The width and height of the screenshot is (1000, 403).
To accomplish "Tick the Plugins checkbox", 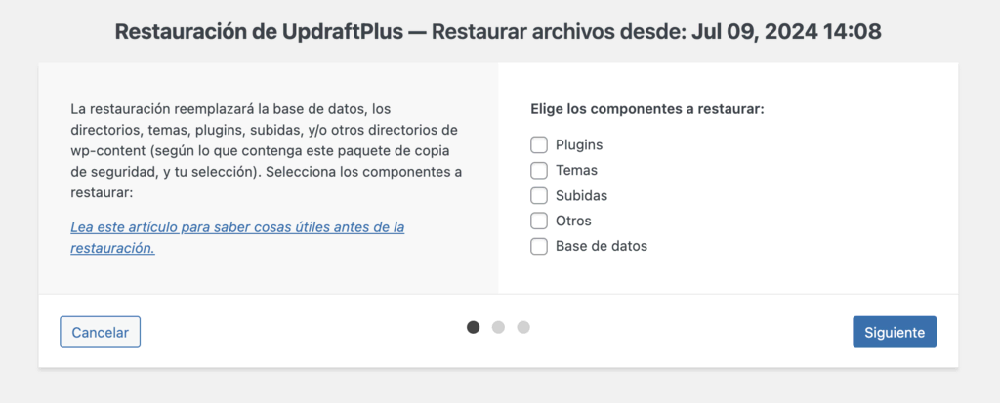I will tap(539, 144).
